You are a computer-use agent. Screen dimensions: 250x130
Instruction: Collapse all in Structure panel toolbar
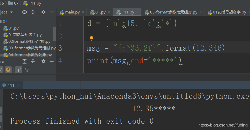click(x=33, y=61)
